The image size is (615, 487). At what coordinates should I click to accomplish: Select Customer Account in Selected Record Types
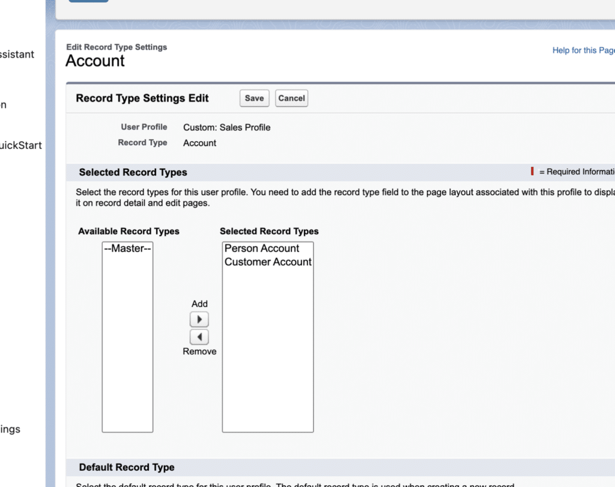pyautogui.click(x=268, y=262)
